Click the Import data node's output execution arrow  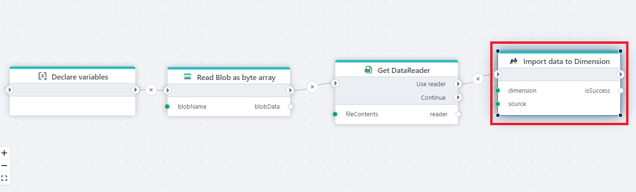tap(620, 74)
